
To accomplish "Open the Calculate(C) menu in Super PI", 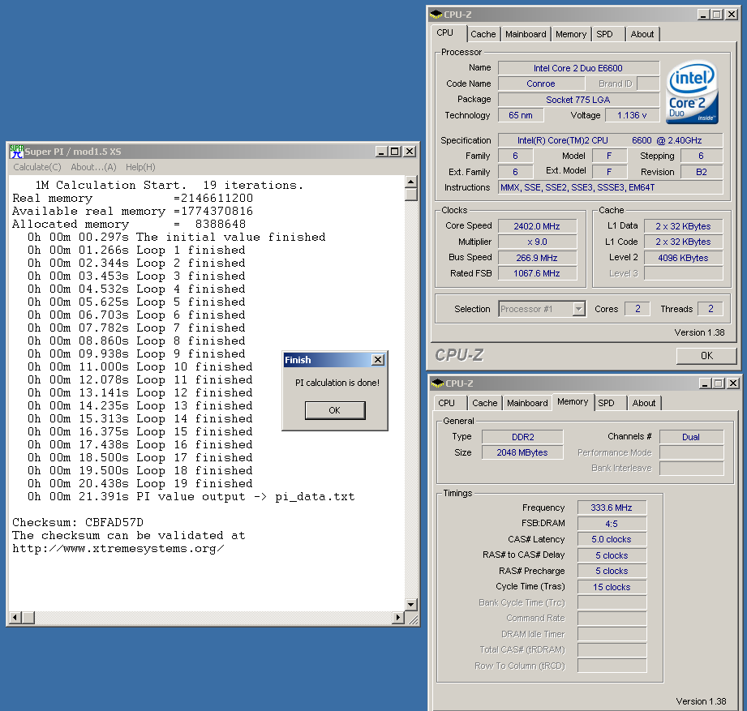I will pyautogui.click(x=37, y=167).
